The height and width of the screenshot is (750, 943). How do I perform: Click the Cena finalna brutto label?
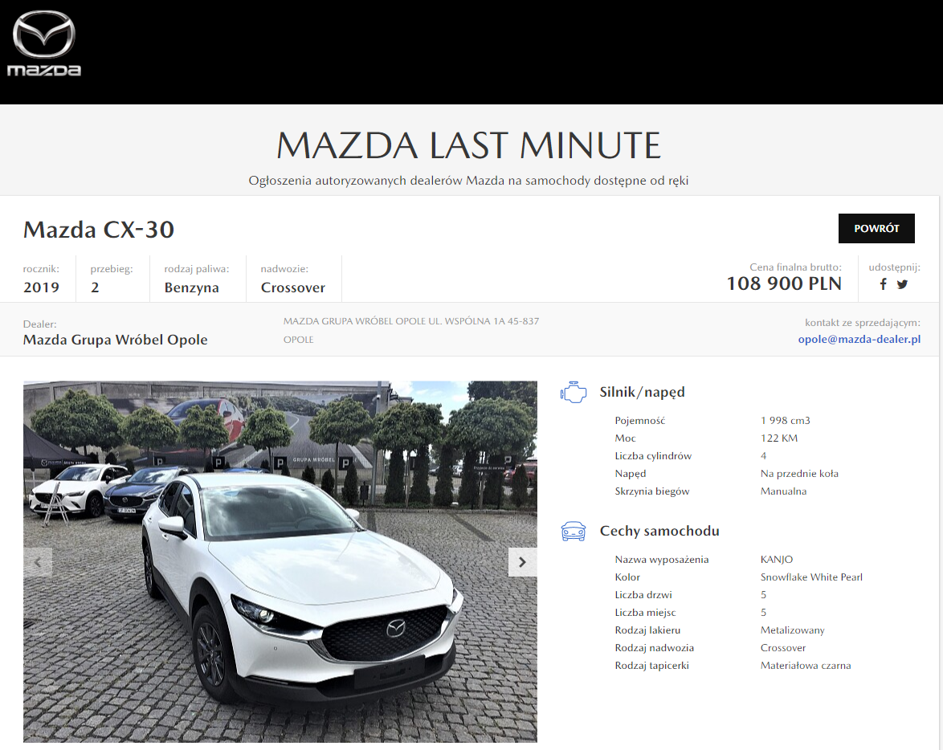795,267
